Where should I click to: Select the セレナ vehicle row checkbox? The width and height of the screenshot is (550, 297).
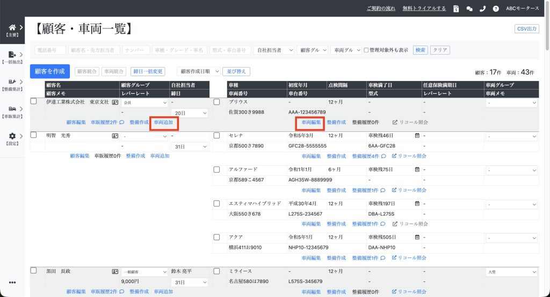[x=217, y=136]
